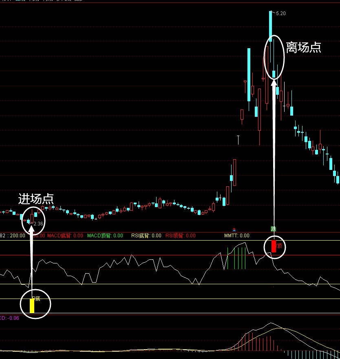Click the yellow 底 bottom signal bar
This screenshot has width=340, height=359.
coord(32,305)
